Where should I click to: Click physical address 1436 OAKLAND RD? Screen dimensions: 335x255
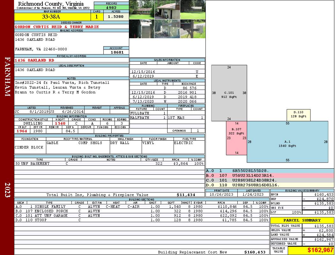point(34,60)
